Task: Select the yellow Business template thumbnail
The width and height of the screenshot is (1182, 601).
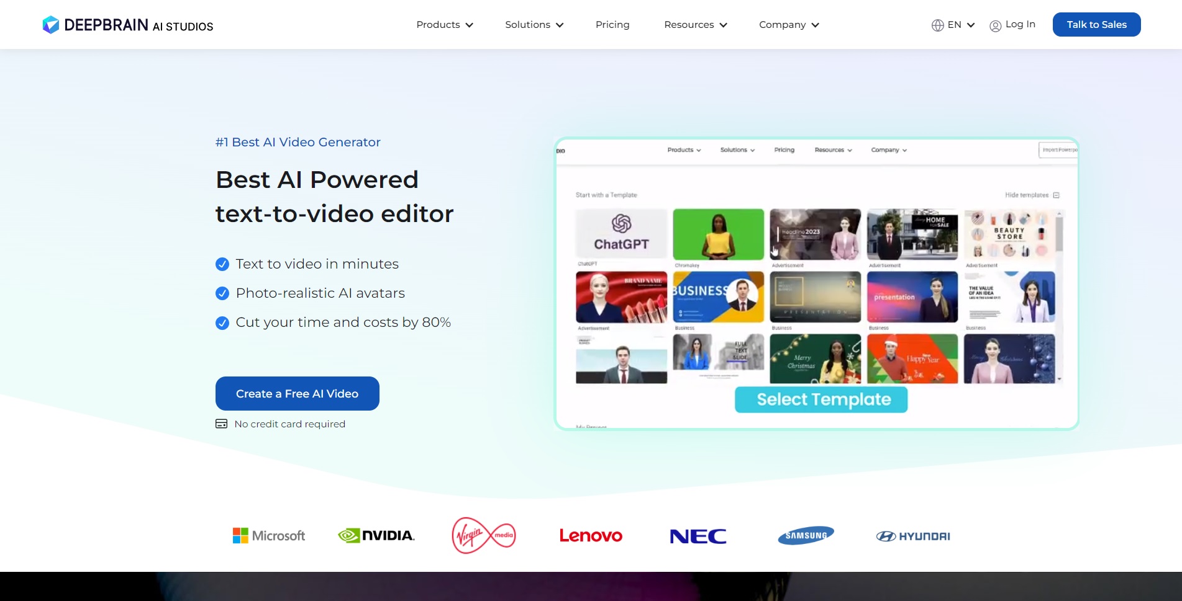Action: coord(718,296)
